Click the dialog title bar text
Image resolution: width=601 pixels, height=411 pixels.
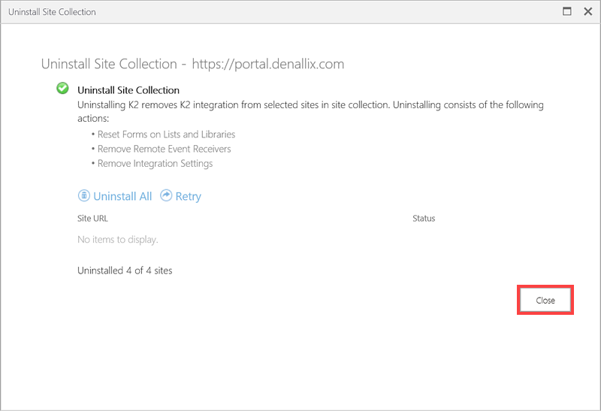click(52, 12)
